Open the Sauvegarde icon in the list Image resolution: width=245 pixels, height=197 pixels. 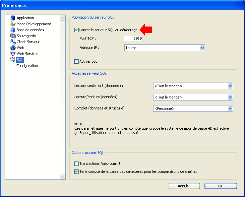click(13, 36)
